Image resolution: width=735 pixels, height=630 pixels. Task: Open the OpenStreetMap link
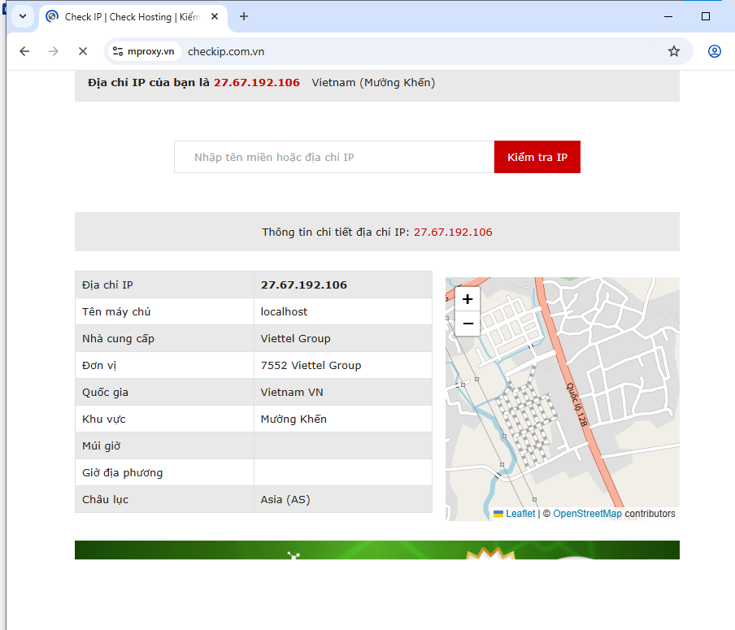[x=587, y=514]
